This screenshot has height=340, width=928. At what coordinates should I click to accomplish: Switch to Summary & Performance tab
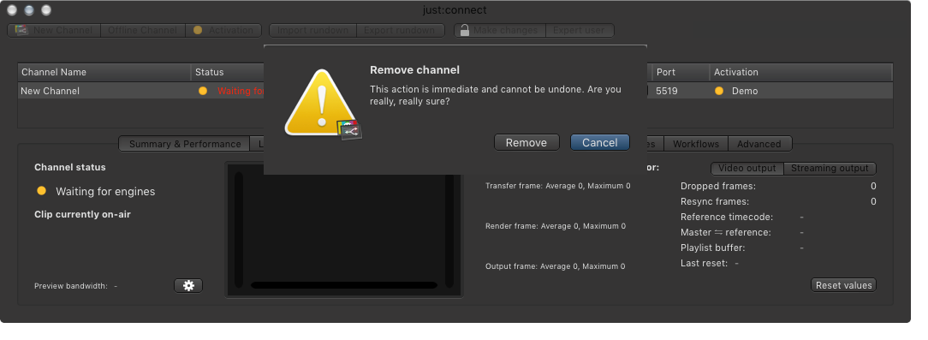pyautogui.click(x=185, y=144)
